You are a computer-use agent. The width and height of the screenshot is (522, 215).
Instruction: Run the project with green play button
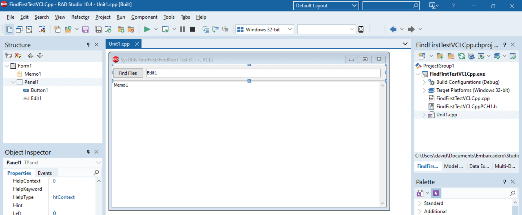tap(147, 29)
